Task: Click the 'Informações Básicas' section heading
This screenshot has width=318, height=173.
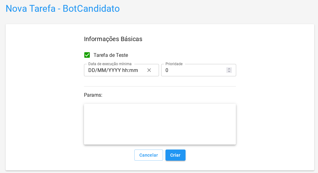Action: tap(113, 39)
